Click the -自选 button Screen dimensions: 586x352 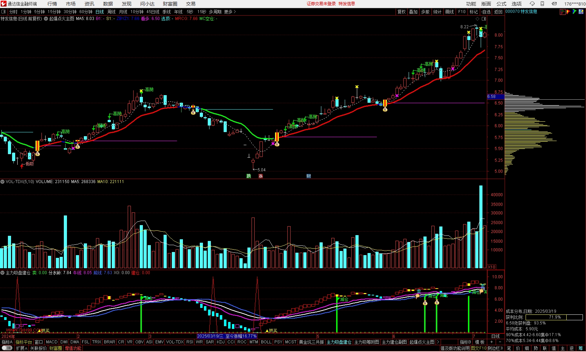tap(486, 12)
